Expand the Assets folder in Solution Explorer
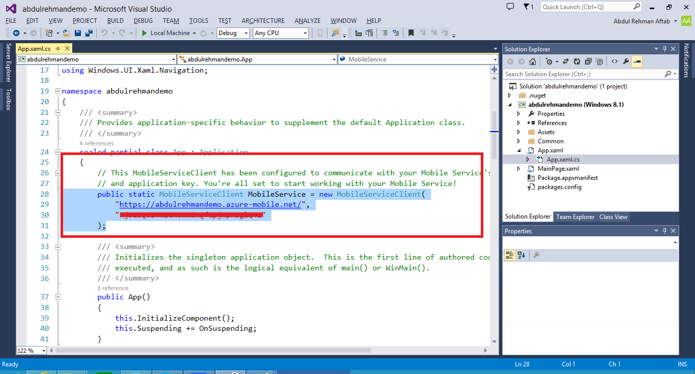This screenshot has width=695, height=374. click(x=519, y=132)
